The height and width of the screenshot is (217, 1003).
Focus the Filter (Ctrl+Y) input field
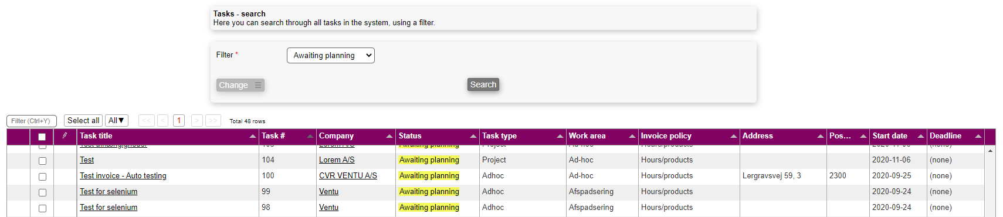pos(32,121)
